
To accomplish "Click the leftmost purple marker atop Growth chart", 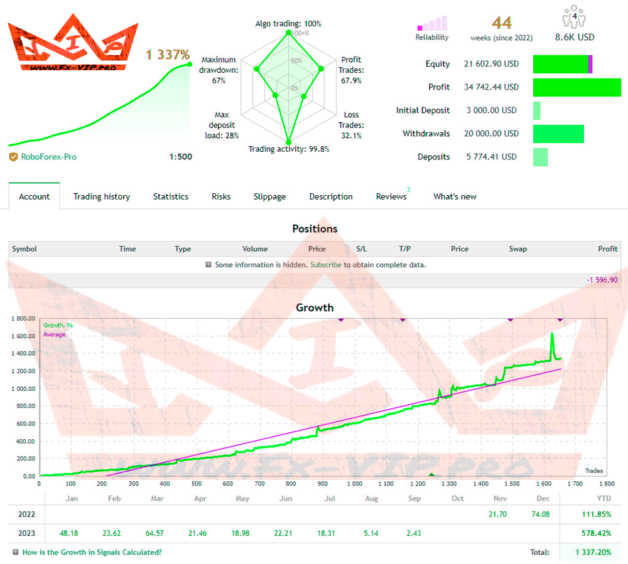I will (341, 319).
